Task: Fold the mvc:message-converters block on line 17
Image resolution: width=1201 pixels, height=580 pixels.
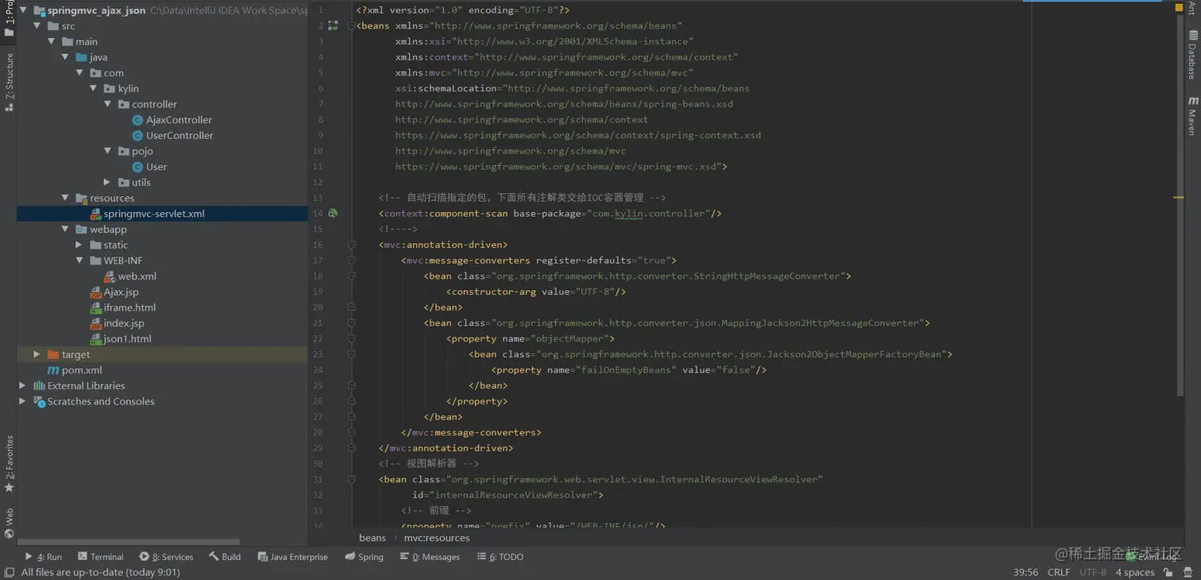Action: [352, 261]
